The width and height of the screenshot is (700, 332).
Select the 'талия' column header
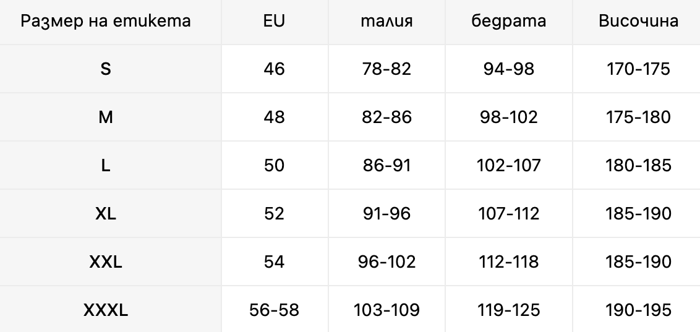386,21
